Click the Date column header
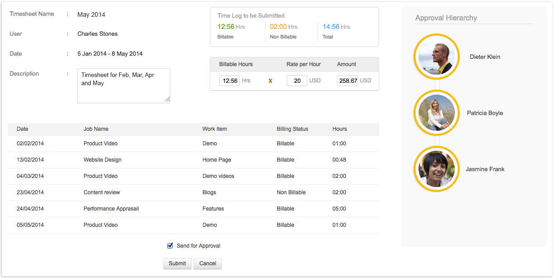The image size is (554, 278). (23, 129)
